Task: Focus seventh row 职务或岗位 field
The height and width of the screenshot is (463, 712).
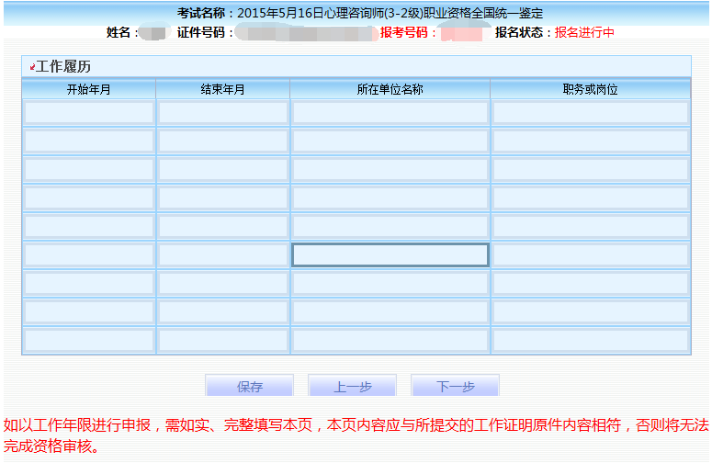Action: tap(590, 284)
